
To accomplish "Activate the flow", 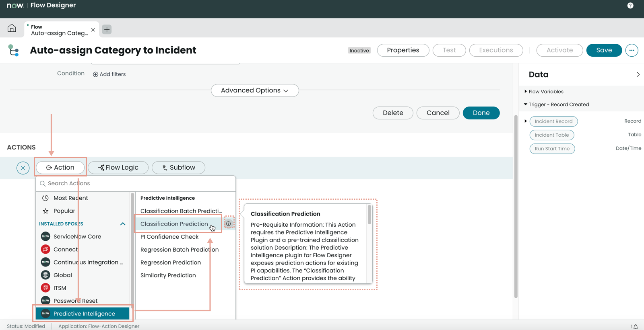I will click(559, 50).
